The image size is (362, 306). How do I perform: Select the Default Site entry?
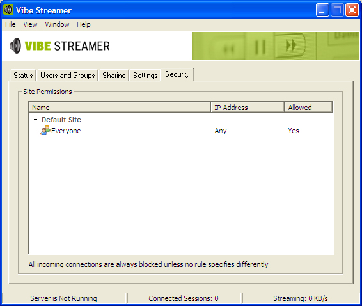61,120
